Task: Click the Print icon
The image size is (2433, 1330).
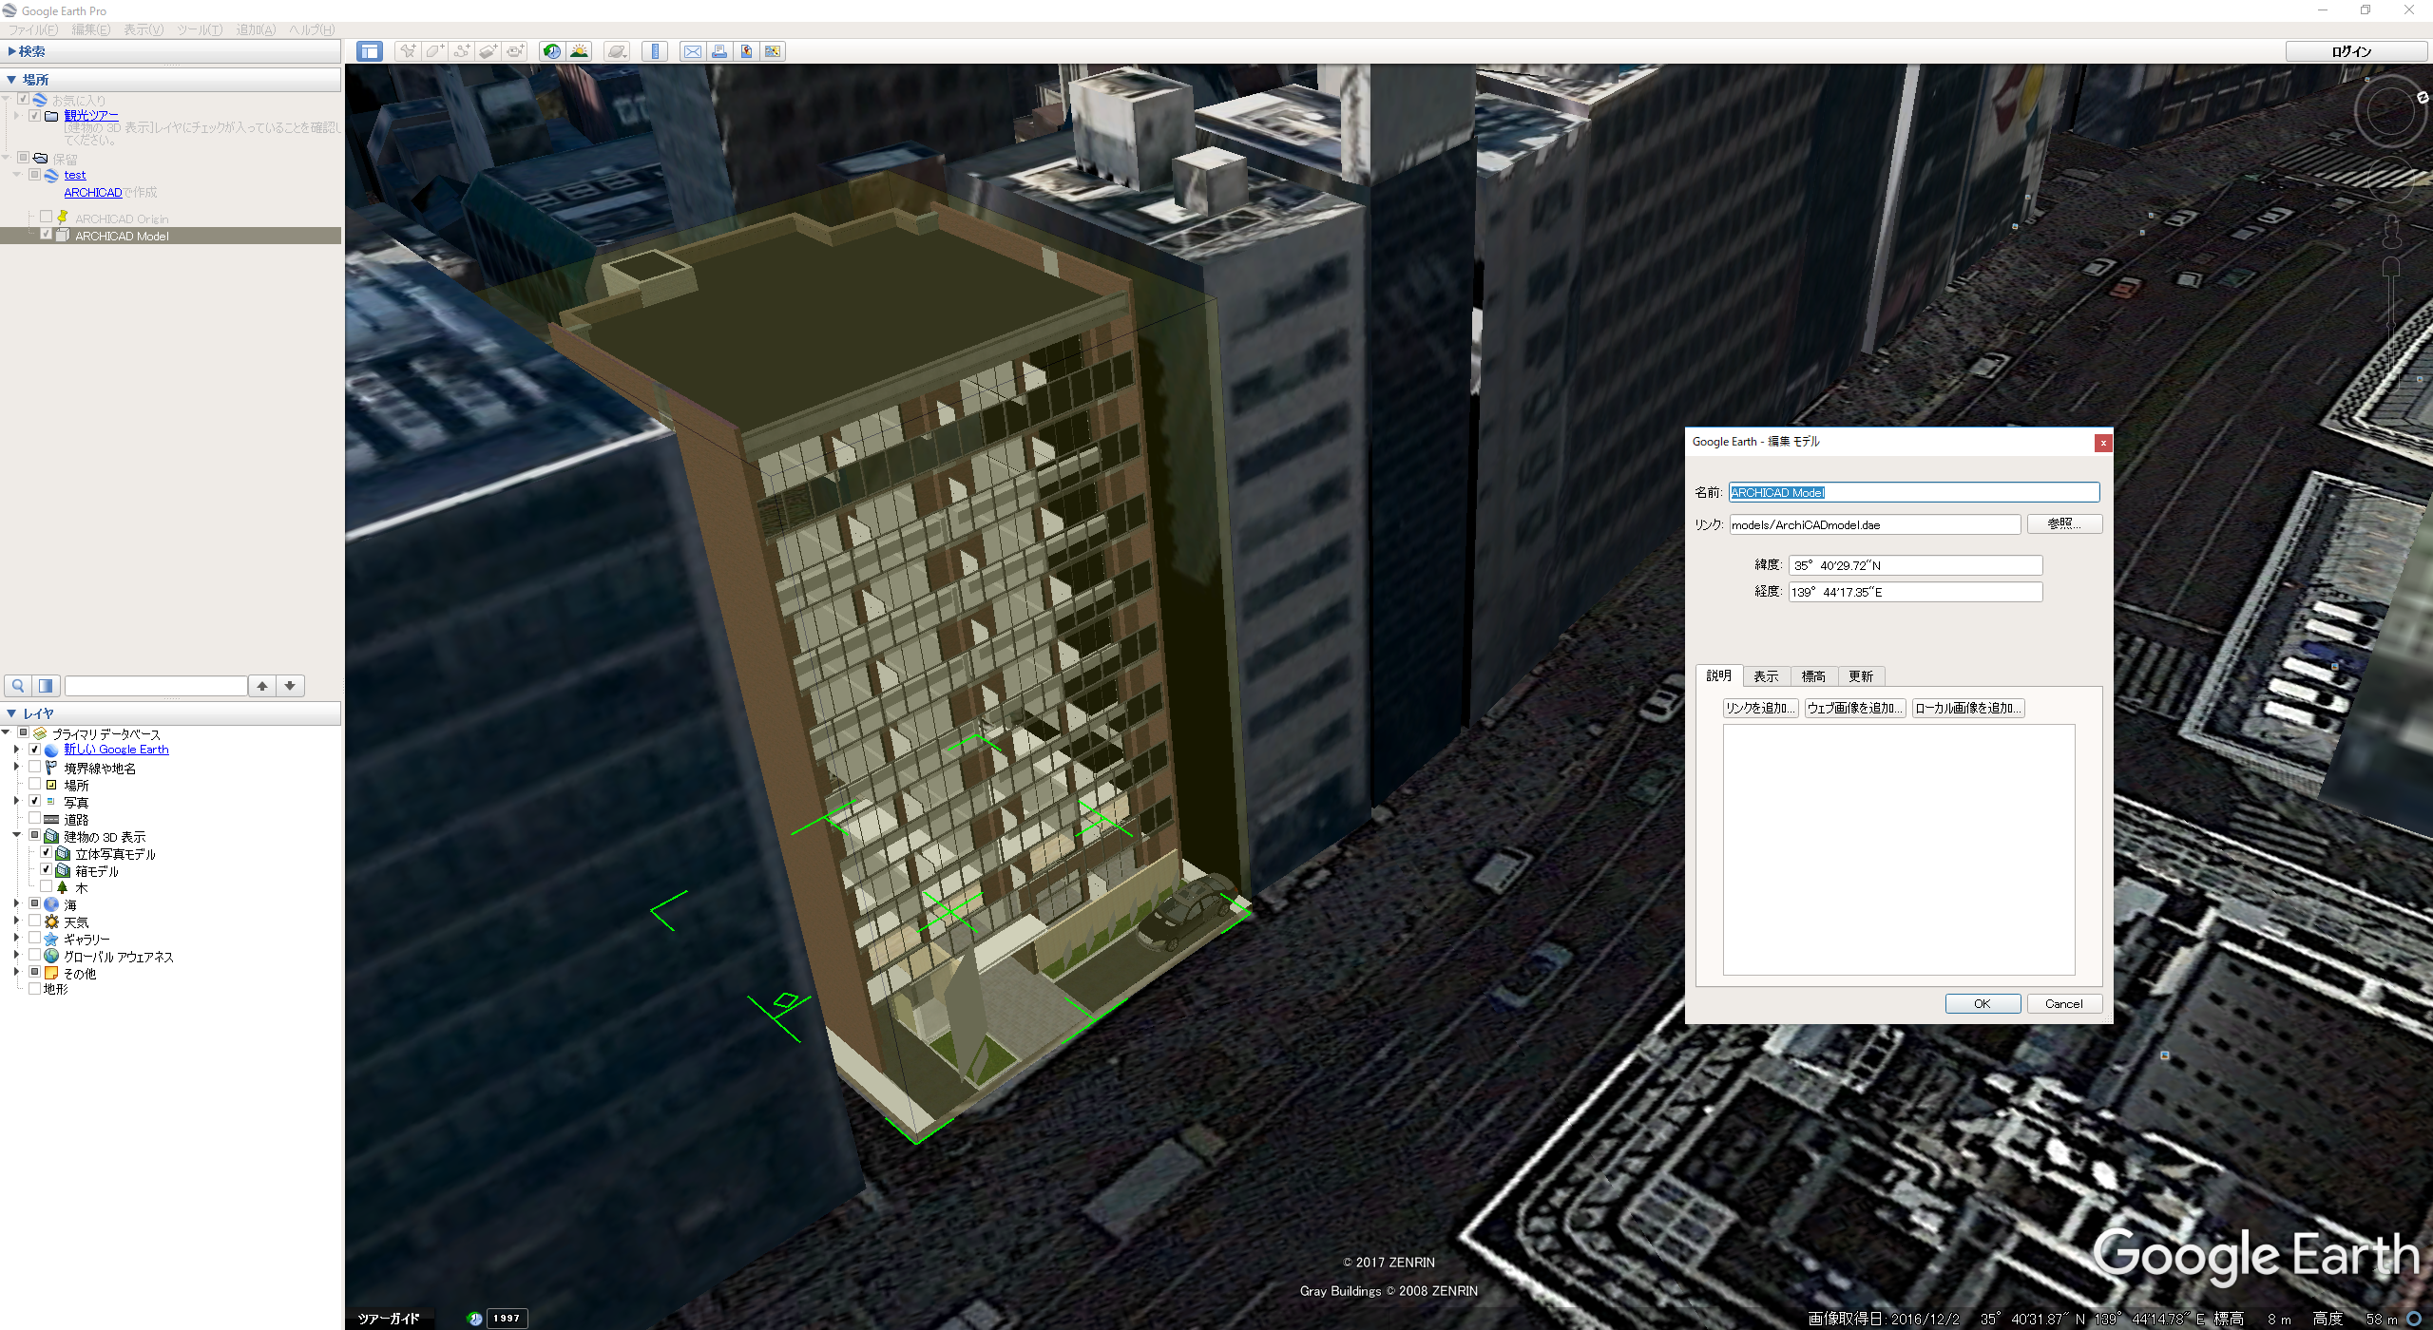Action: click(719, 51)
